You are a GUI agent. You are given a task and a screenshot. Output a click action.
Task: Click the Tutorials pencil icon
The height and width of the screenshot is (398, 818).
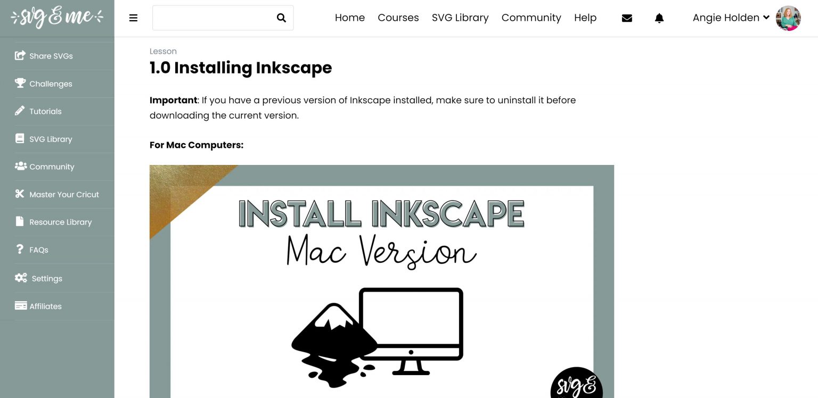20,111
